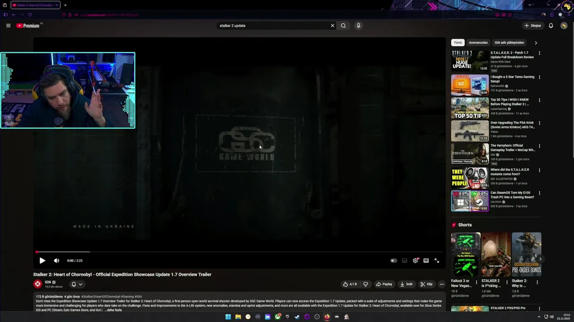Dislike the video
Screen dimensions: 574x322
(365, 284)
